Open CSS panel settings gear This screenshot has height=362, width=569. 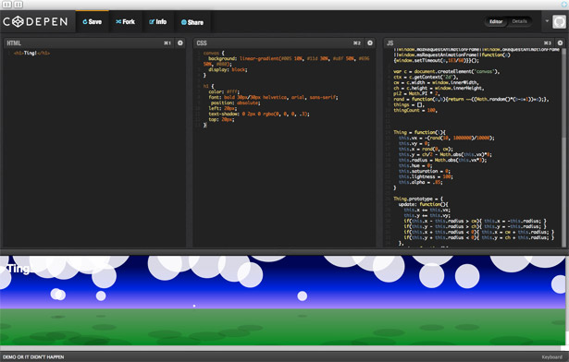click(x=370, y=43)
